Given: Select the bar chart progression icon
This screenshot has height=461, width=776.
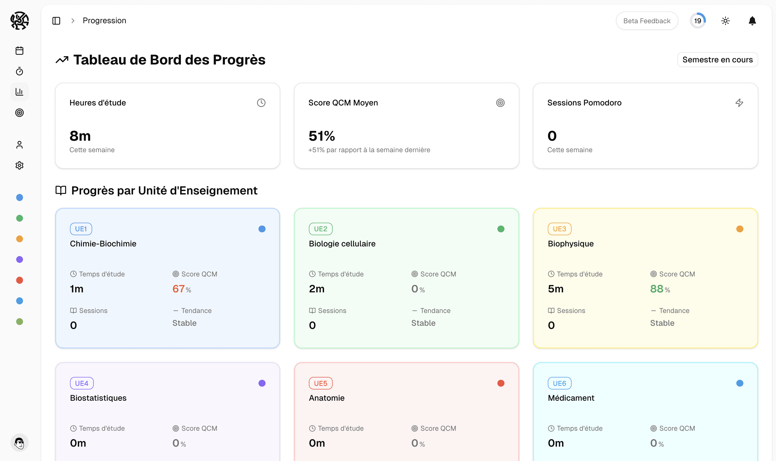Looking at the screenshot, I should click(x=19, y=92).
